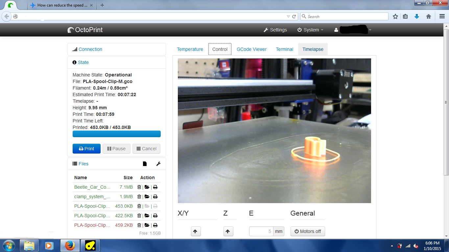Viewport: 449px width, 252px height.
Task: Go back to the previous page
Action: tap(7, 16)
